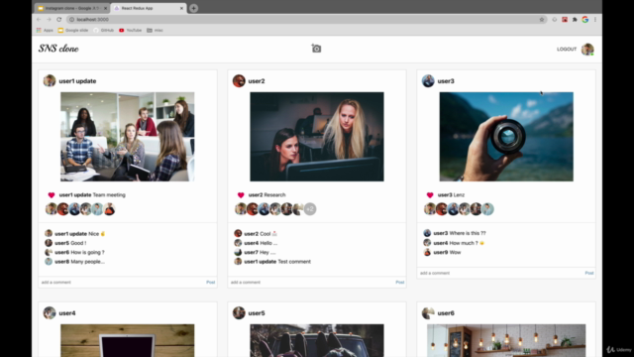Open the profile avatar beside LOGOUT

pyautogui.click(x=587, y=49)
